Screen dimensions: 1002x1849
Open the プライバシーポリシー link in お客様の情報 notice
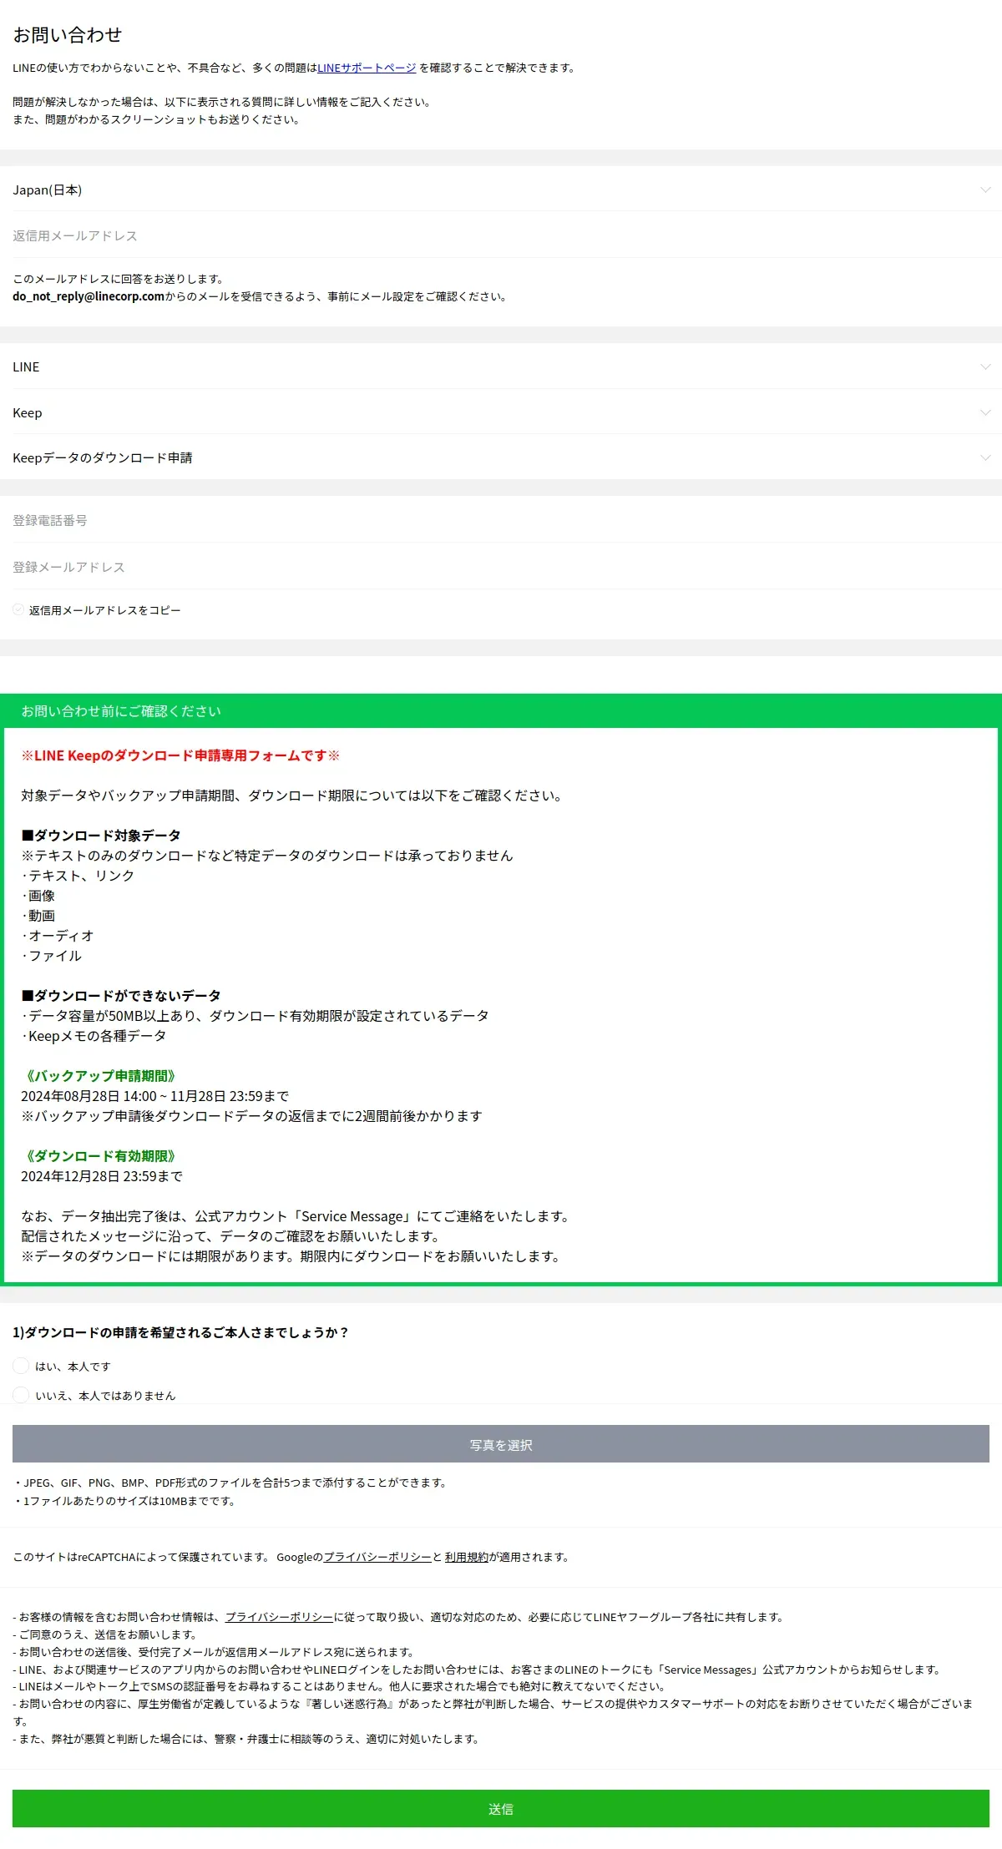click(x=279, y=1617)
